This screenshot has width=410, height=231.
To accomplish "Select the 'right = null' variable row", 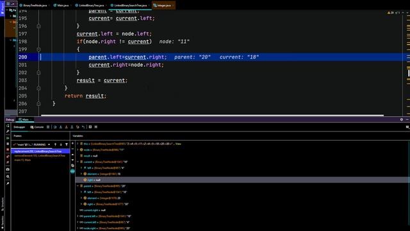I will (242, 180).
